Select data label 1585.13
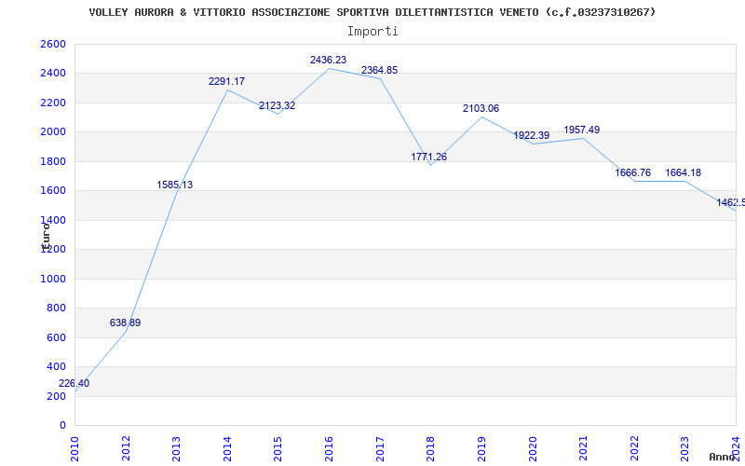The height and width of the screenshot is (466, 745). click(x=175, y=185)
